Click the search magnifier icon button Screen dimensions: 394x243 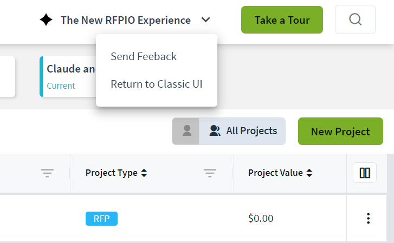pyautogui.click(x=355, y=19)
